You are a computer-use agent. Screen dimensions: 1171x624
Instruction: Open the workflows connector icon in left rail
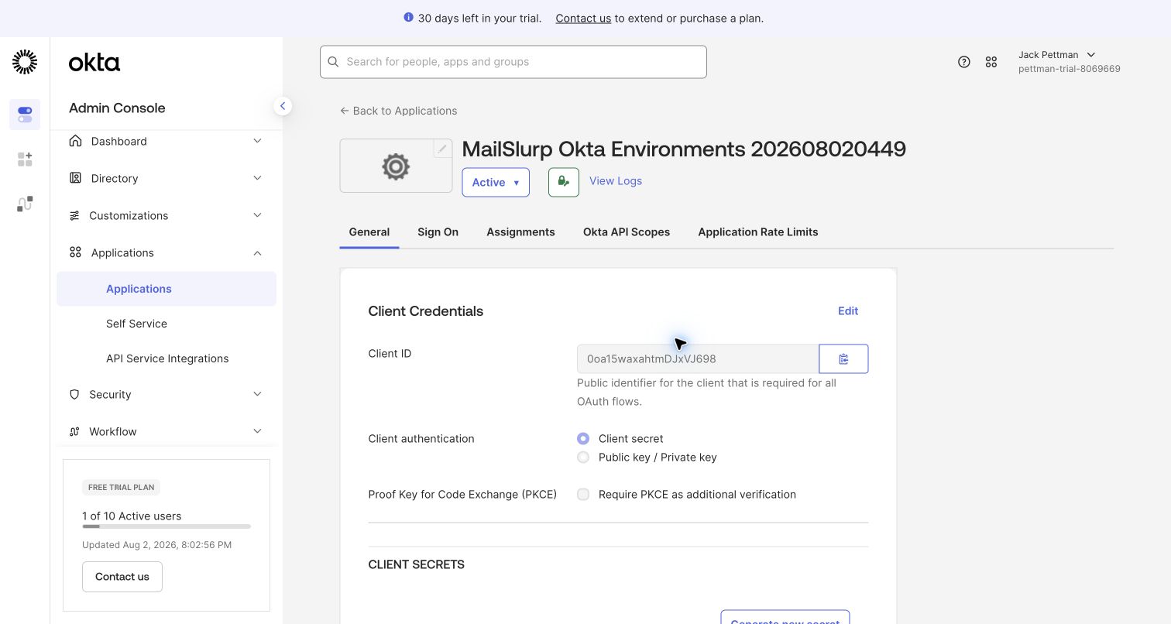[25, 204]
